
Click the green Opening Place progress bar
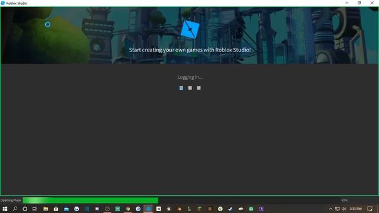(91, 200)
